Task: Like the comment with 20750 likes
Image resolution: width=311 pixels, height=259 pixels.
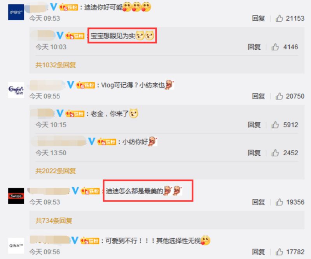Action: tap(279, 96)
